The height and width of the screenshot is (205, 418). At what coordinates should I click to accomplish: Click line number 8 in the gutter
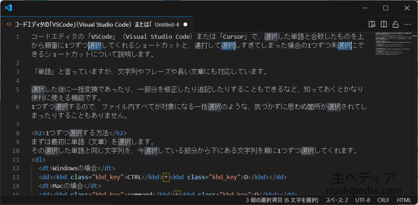[x=18, y=133]
